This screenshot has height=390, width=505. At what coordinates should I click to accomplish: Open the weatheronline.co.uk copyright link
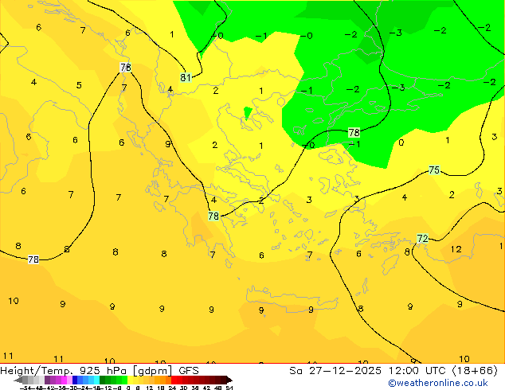pos(438,383)
